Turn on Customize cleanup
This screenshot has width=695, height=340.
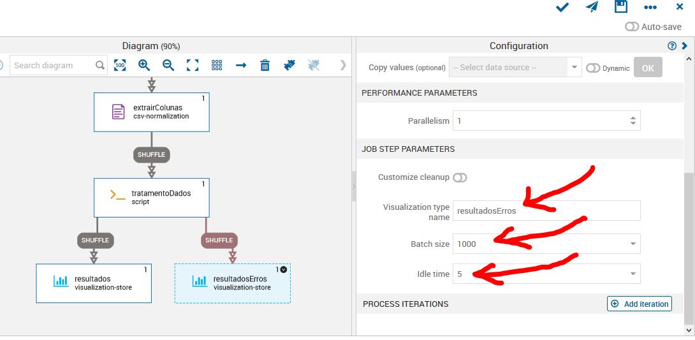tap(460, 177)
